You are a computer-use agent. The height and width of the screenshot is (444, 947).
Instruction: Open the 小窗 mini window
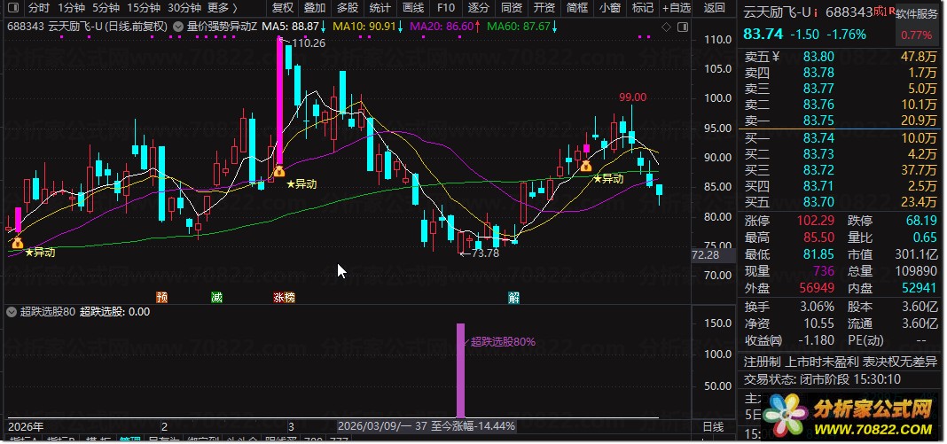(x=609, y=8)
